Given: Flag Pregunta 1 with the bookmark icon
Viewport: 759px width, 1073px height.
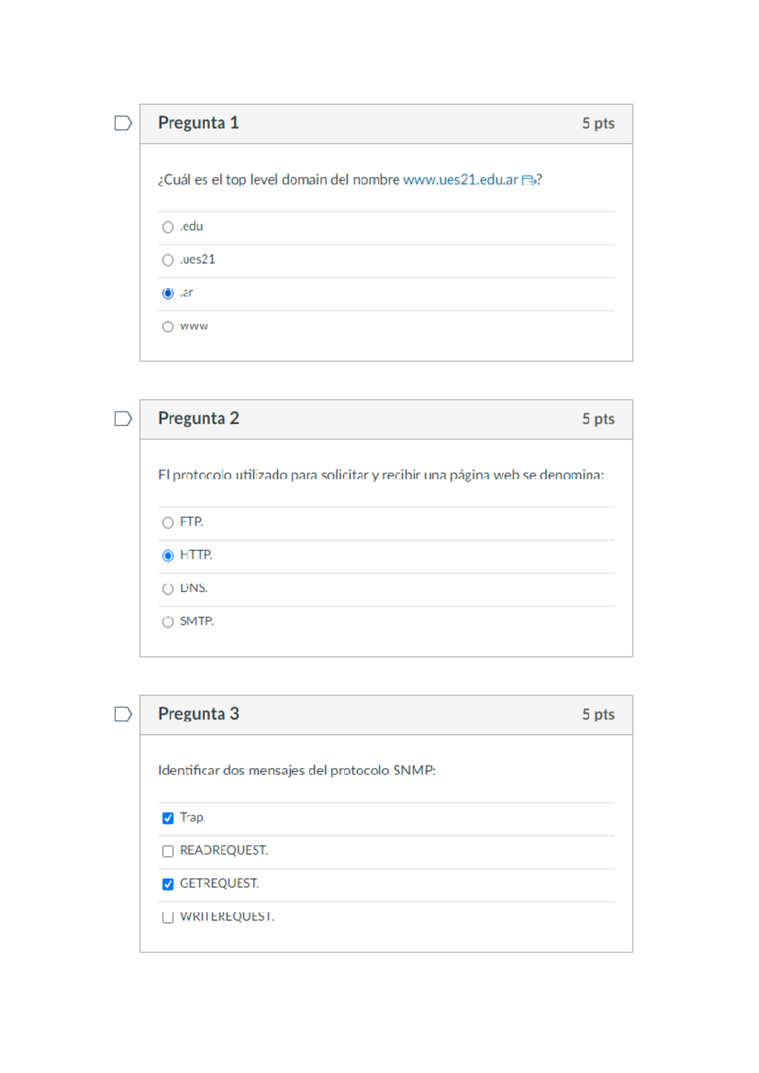Looking at the screenshot, I should (123, 123).
